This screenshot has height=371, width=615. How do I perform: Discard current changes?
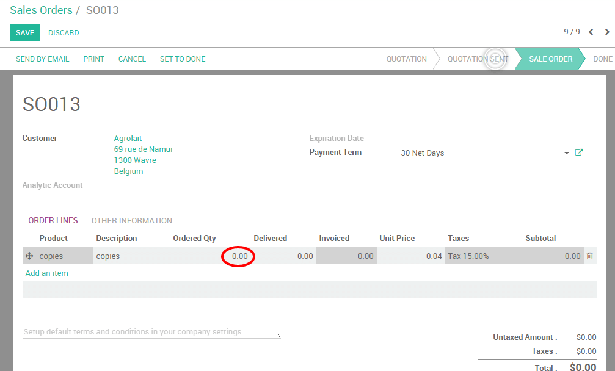tap(64, 32)
